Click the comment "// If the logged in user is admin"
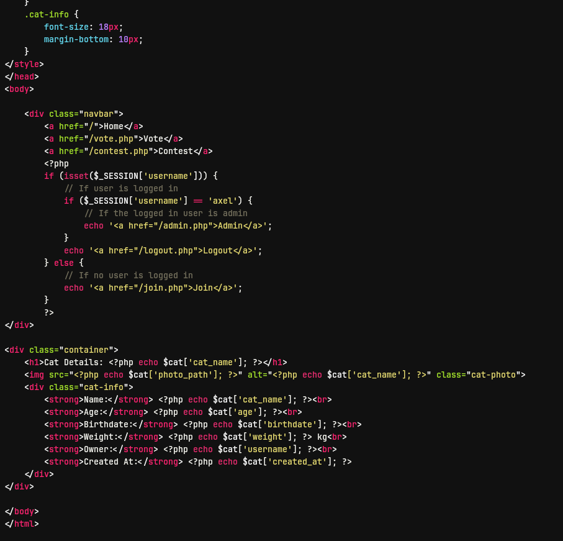The width and height of the screenshot is (563, 541). pos(166,213)
